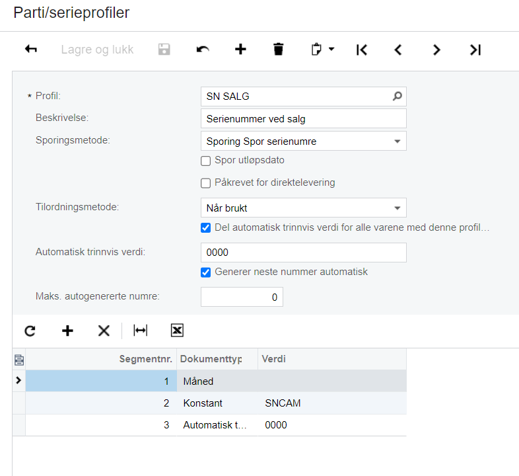The height and width of the screenshot is (476, 519).
Task: Click the Dokumenttype column header
Action: (x=217, y=360)
